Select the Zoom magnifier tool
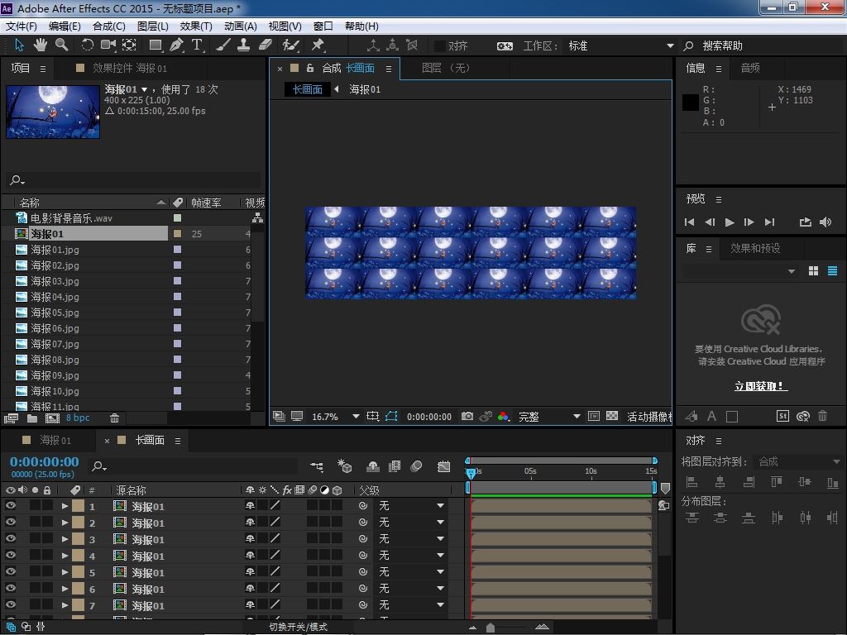Viewport: 847px width, 635px height. tap(61, 45)
